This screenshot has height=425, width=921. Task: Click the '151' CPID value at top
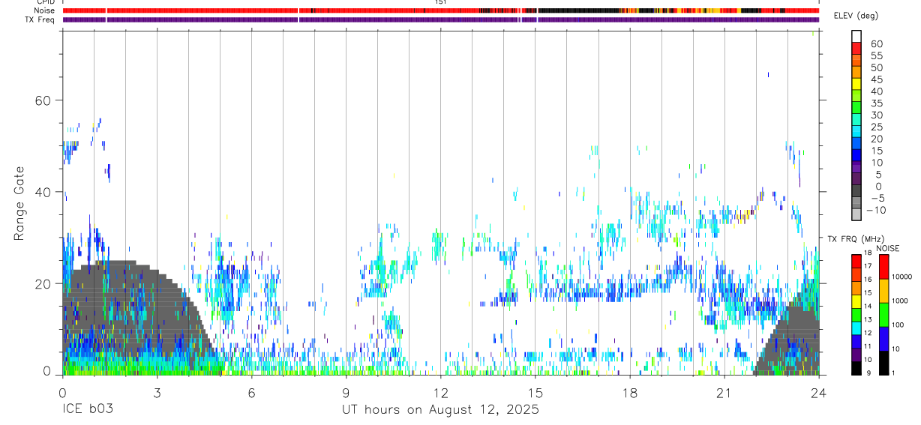pos(441,2)
